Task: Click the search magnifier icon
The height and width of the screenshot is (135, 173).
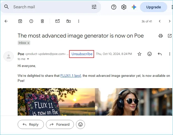Action: (6, 7)
